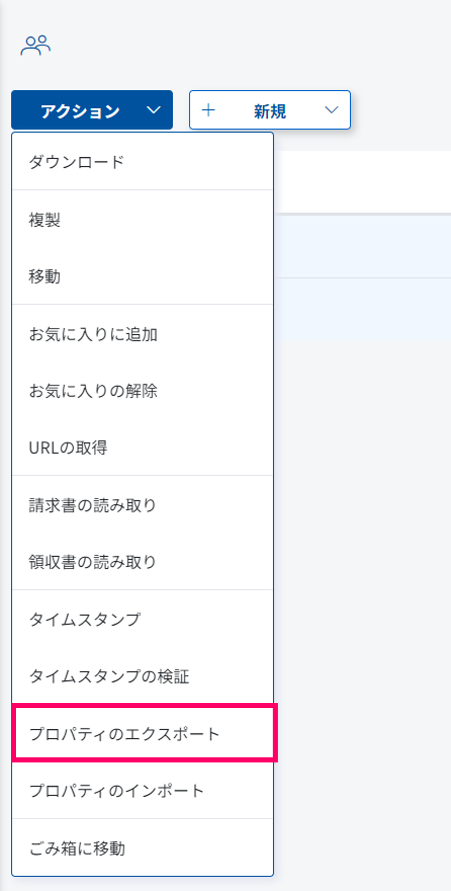Select ダウンロード from the action menu
This screenshot has height=891, width=451.
77,162
